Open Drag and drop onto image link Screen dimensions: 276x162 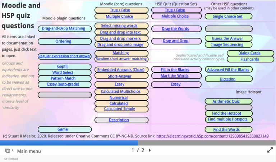(120, 45)
